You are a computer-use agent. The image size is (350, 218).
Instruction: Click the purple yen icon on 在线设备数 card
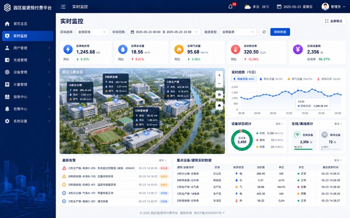point(298,49)
